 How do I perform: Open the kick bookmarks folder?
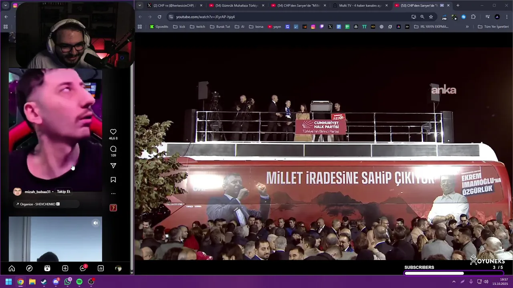179,27
